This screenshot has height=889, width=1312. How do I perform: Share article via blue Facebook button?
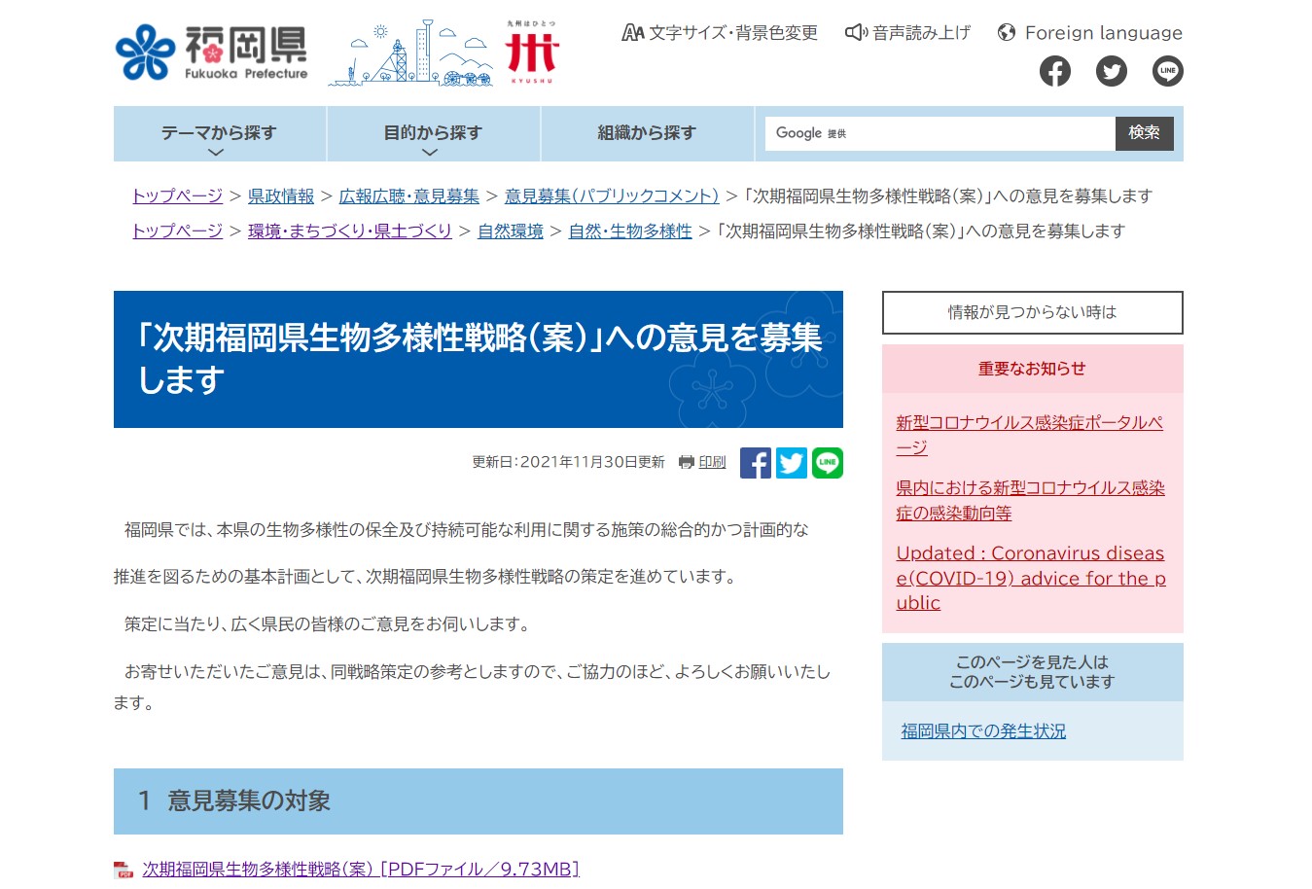tap(755, 463)
